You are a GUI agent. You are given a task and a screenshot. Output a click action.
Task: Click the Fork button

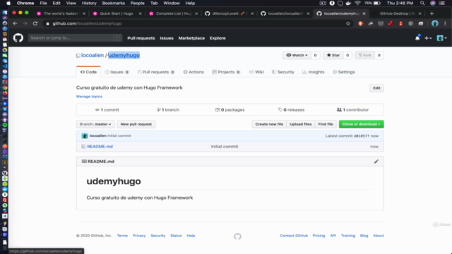pyautogui.click(x=365, y=55)
